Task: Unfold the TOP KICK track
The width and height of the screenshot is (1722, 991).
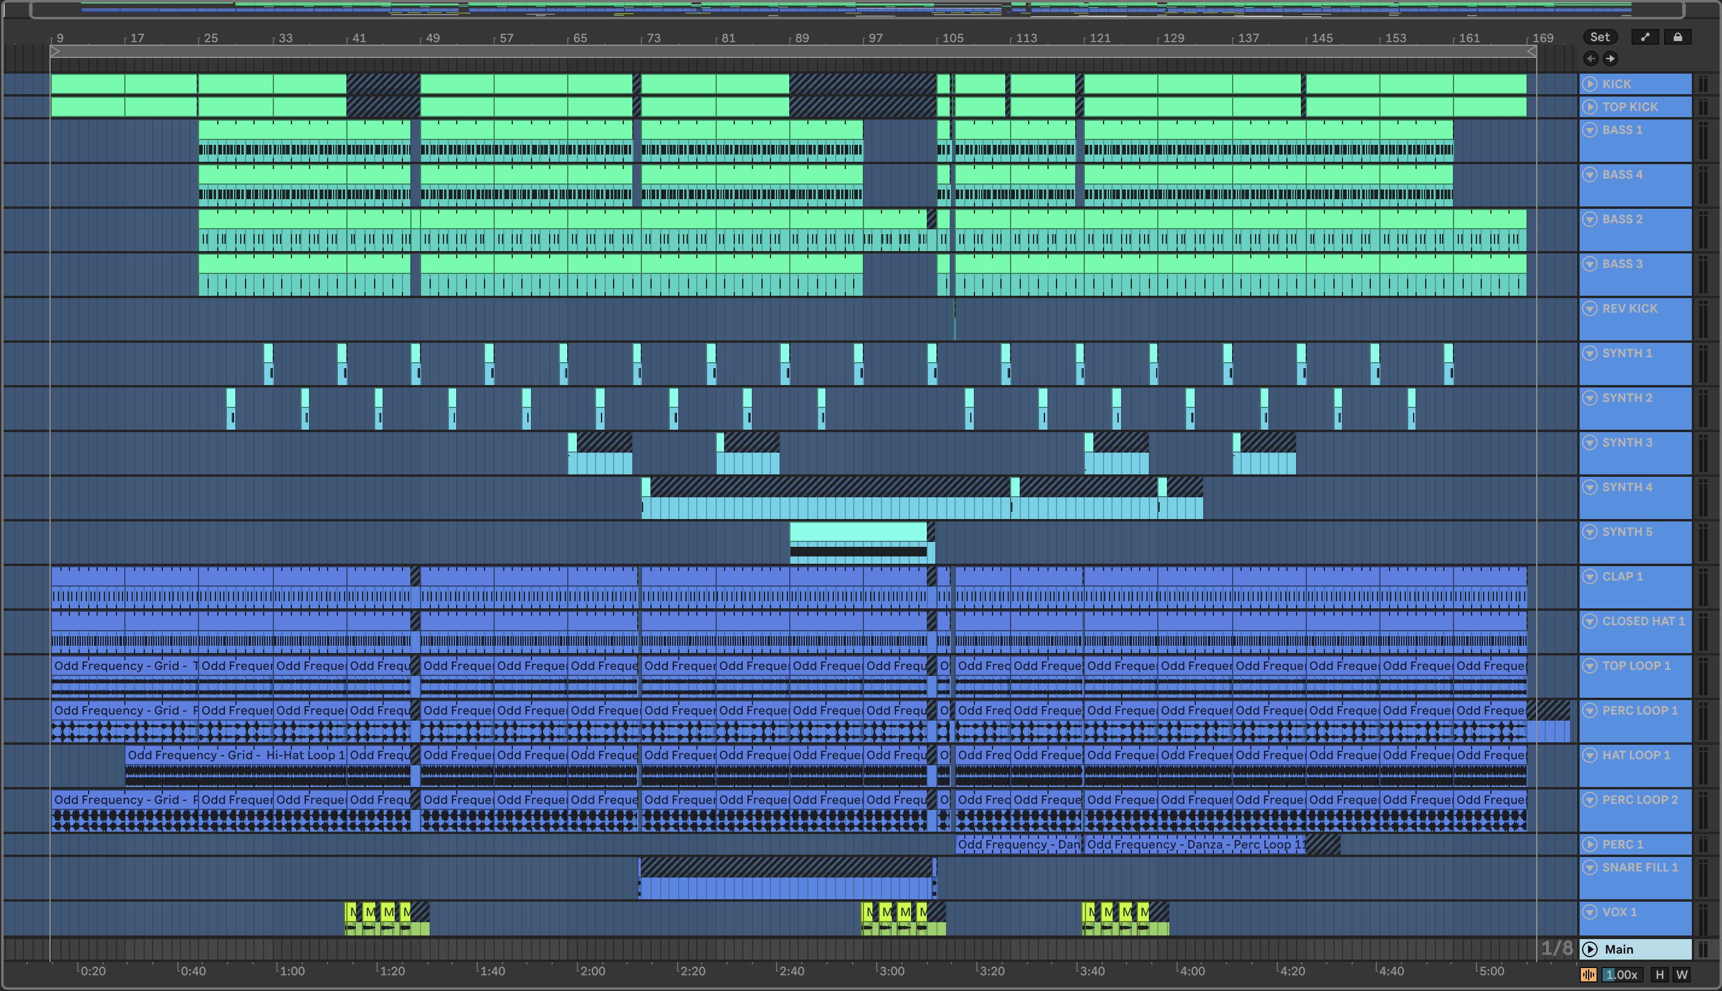Action: click(x=1590, y=107)
